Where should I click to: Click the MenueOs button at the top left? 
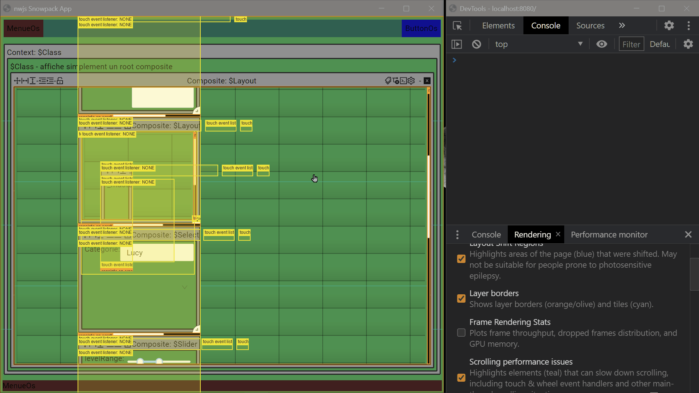pyautogui.click(x=23, y=28)
